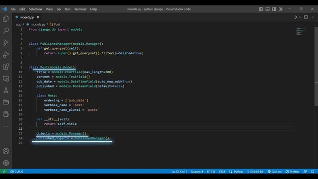Run the Python file with play button
This screenshot has height=179, width=318.
coord(296,17)
